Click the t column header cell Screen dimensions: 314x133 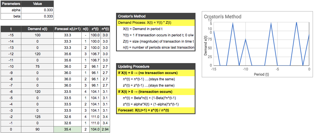coord(11,29)
